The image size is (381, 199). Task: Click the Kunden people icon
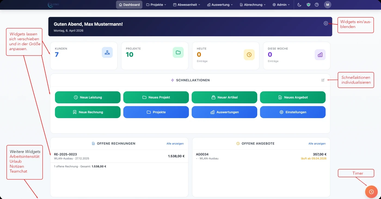pyautogui.click(x=107, y=53)
